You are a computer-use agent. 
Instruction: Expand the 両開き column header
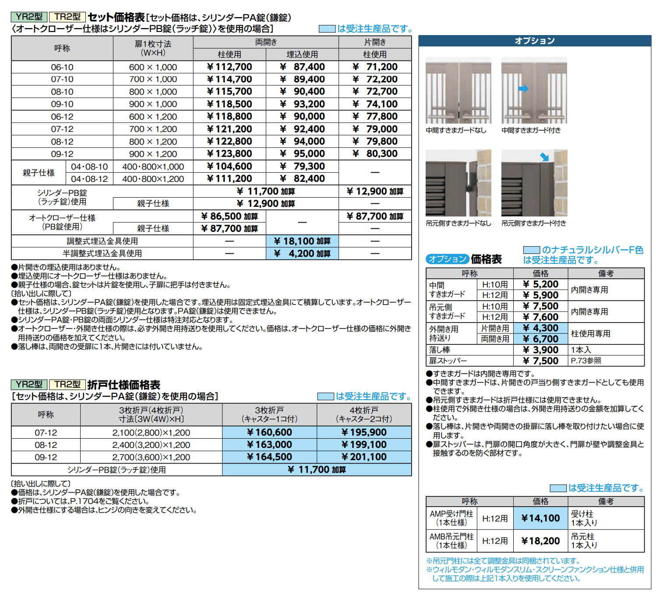tap(266, 42)
